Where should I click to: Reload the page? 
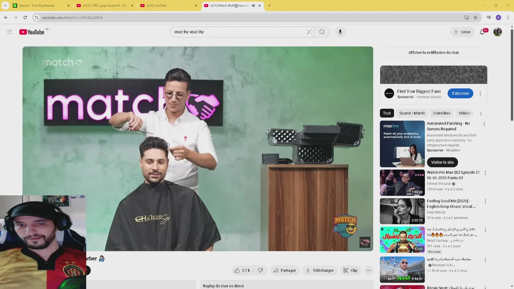25,18
